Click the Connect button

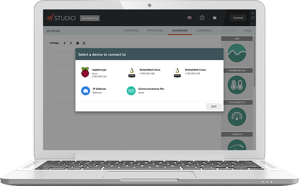238,18
